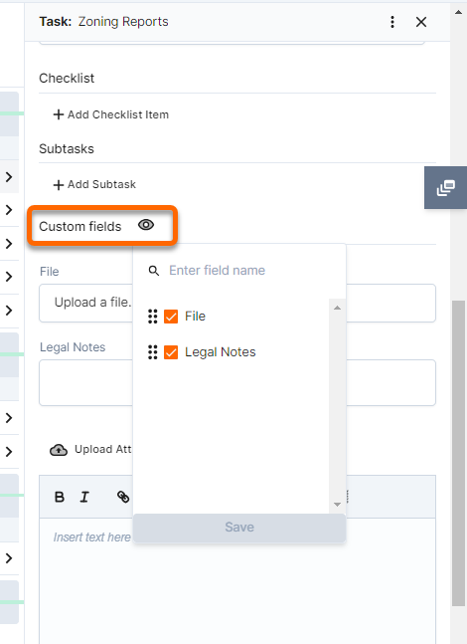Image resolution: width=467 pixels, height=644 pixels.
Task: Click the cloud Upload Attachment icon
Action: coord(59,450)
